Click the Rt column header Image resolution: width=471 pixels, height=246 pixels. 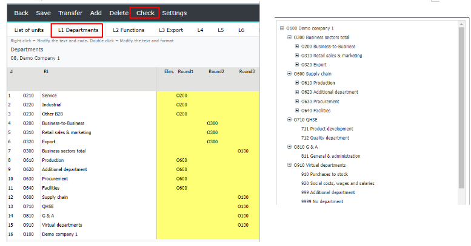[46, 71]
